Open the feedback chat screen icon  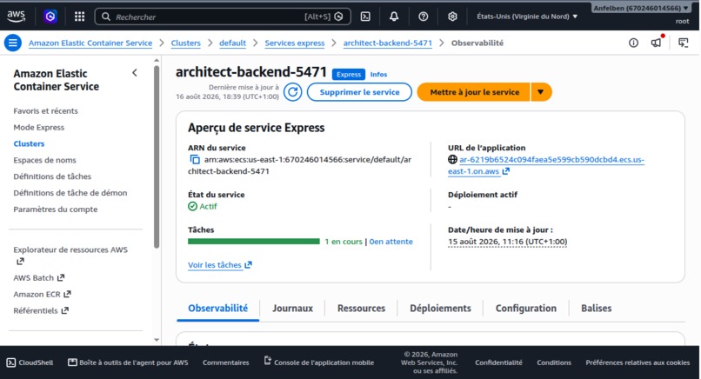point(683,43)
